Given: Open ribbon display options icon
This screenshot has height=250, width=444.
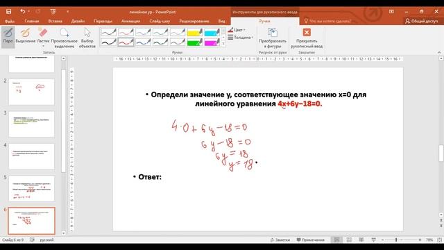Looking at the screenshot, I should (x=391, y=12).
